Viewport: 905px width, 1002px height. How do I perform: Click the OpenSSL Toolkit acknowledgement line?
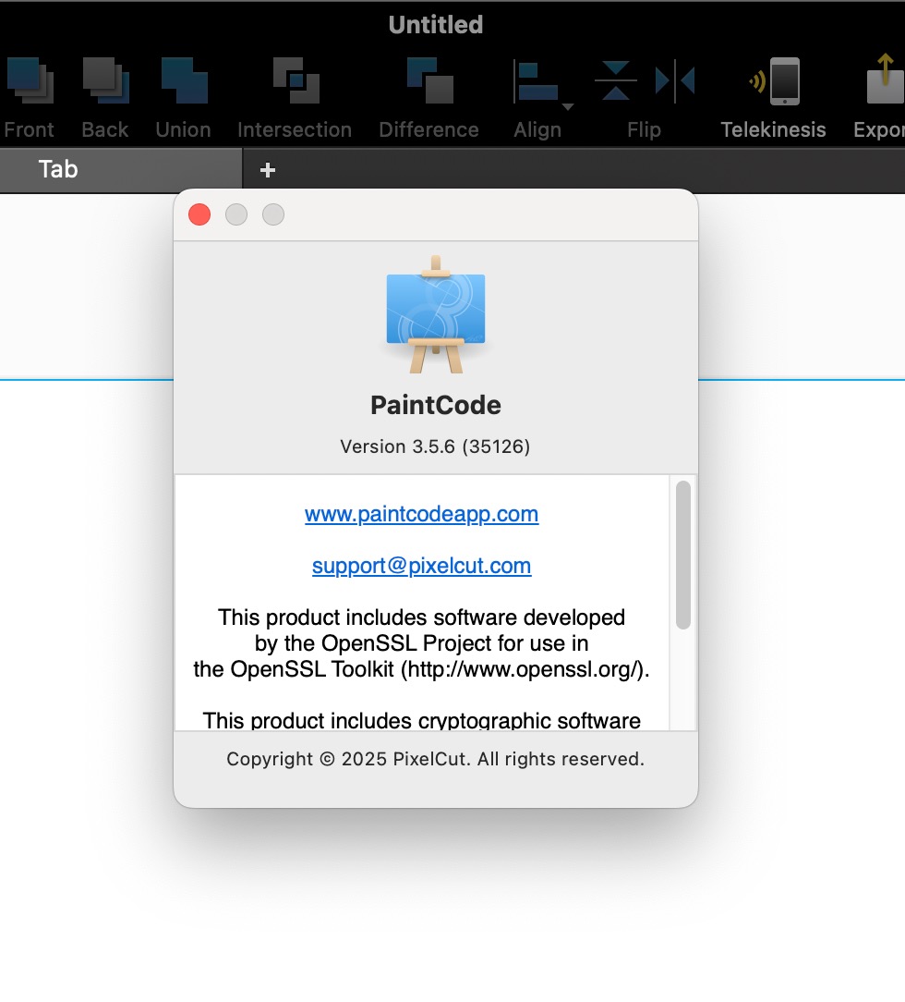click(421, 669)
